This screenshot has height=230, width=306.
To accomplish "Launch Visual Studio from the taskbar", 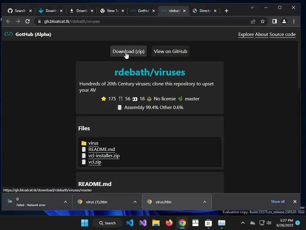I will coord(143,223).
